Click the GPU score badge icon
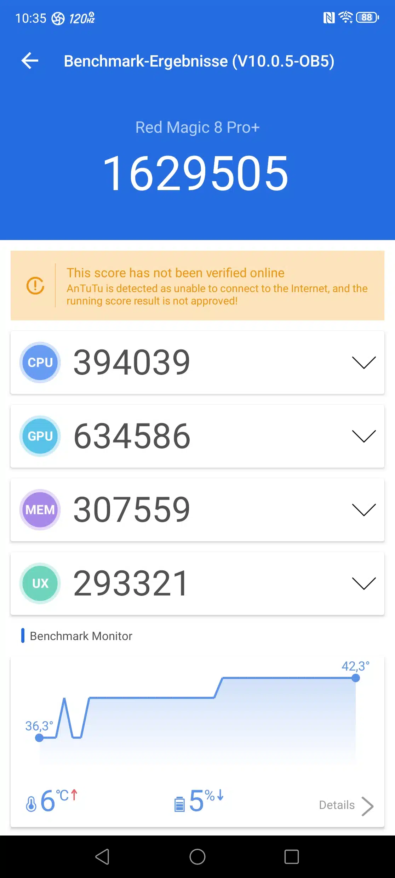The width and height of the screenshot is (395, 878). point(40,436)
